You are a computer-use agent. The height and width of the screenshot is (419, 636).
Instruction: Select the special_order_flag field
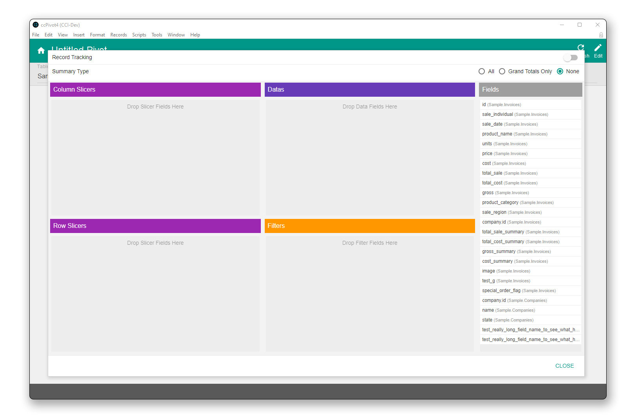(x=530, y=291)
